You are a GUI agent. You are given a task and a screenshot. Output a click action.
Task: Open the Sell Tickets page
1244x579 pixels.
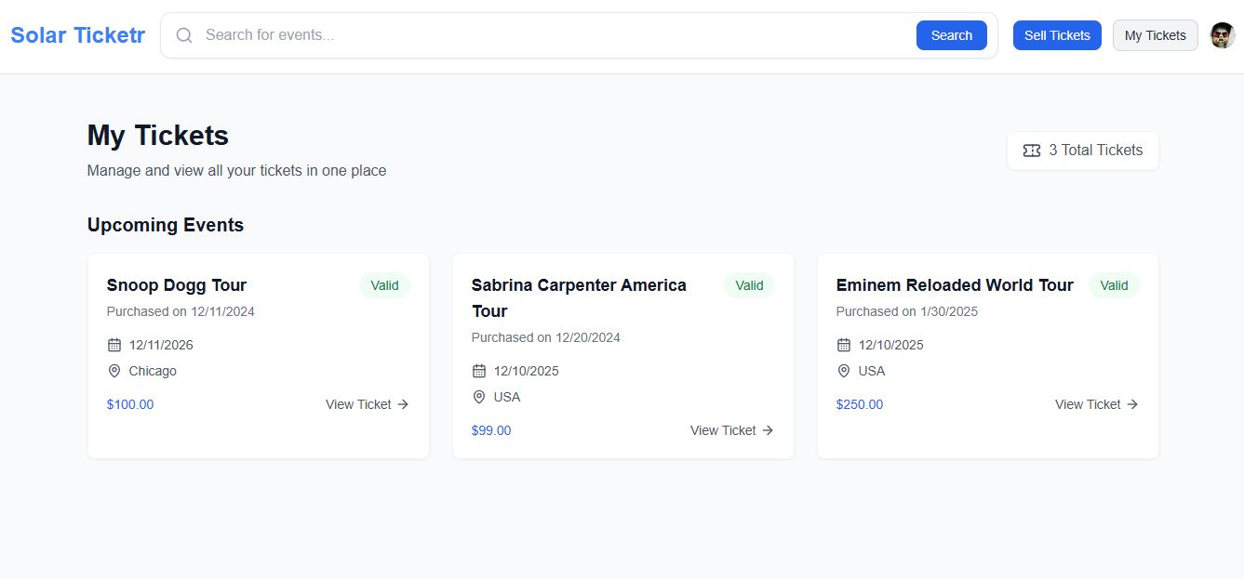(x=1057, y=35)
